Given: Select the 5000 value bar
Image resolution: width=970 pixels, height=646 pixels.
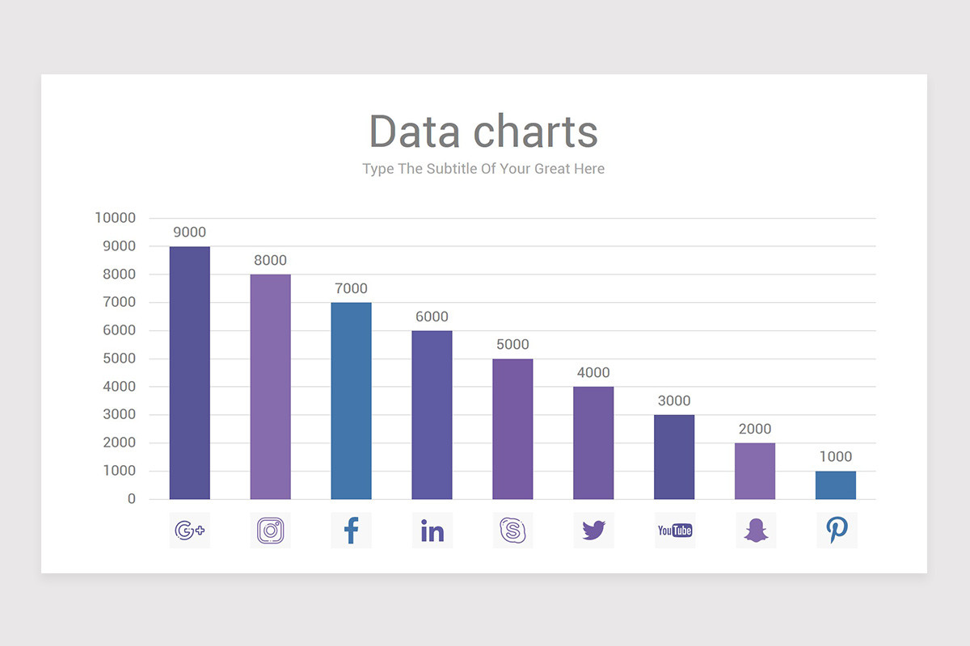Looking at the screenshot, I should coord(512,429).
